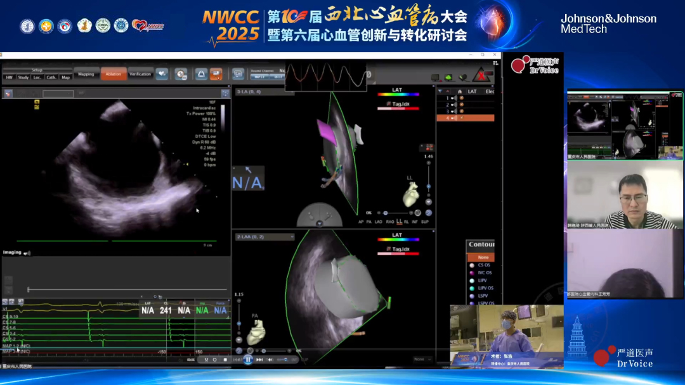This screenshot has width=685, height=385.
Task: Open the grid layout icon near window corner
Action: click(x=495, y=63)
